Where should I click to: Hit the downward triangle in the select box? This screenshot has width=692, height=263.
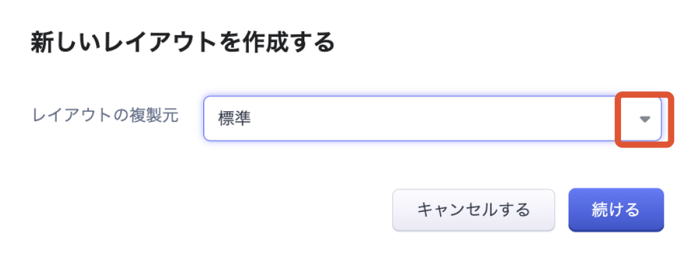[645, 119]
